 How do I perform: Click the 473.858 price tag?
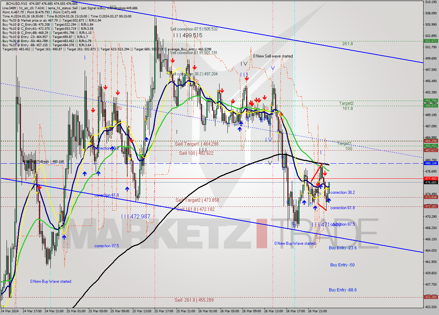point(431,197)
